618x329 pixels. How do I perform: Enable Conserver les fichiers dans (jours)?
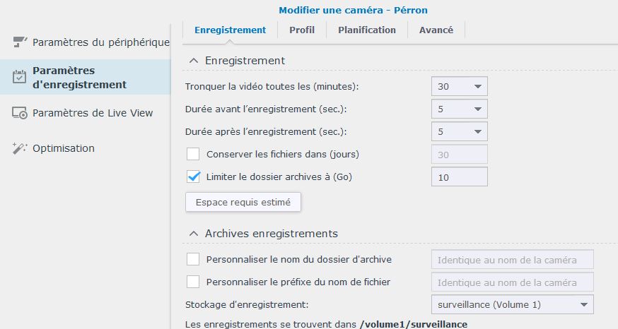193,154
